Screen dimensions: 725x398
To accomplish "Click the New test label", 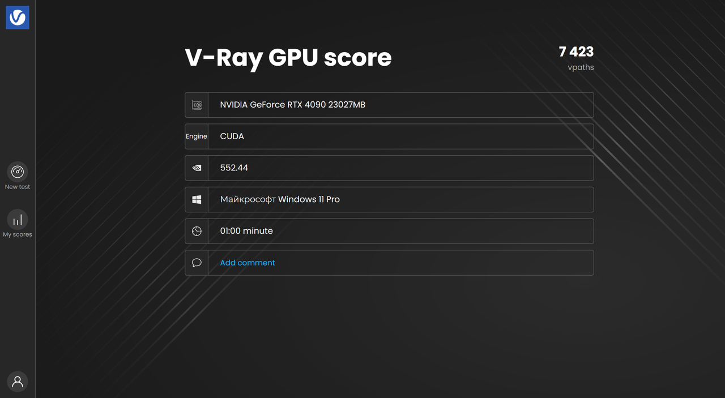I will pos(18,187).
